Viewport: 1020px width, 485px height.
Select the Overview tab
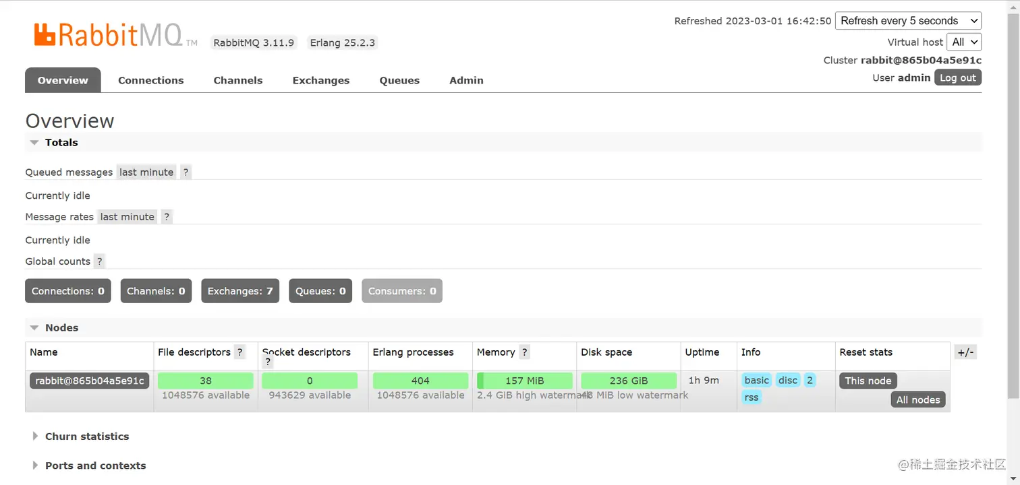pyautogui.click(x=63, y=80)
